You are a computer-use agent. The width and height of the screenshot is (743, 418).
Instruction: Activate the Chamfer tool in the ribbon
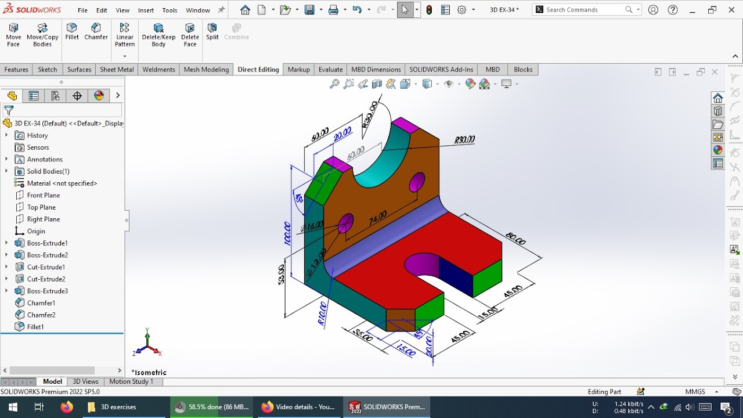pyautogui.click(x=96, y=32)
